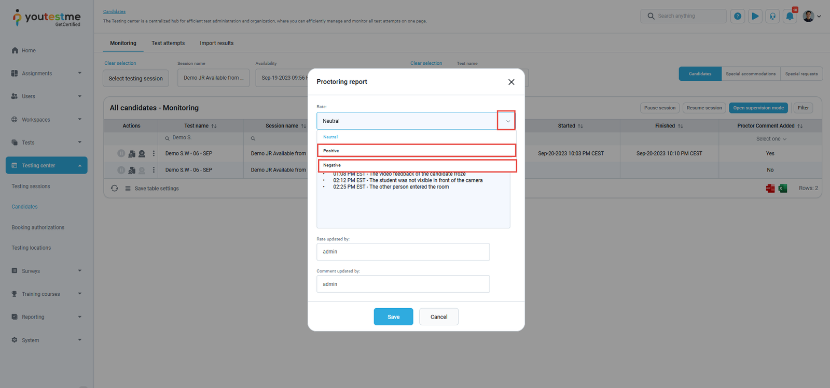Click the Save button

click(x=393, y=317)
